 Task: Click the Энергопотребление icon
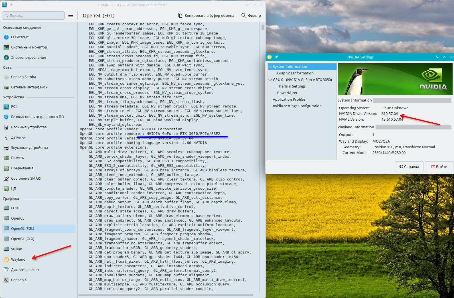tap(6, 58)
